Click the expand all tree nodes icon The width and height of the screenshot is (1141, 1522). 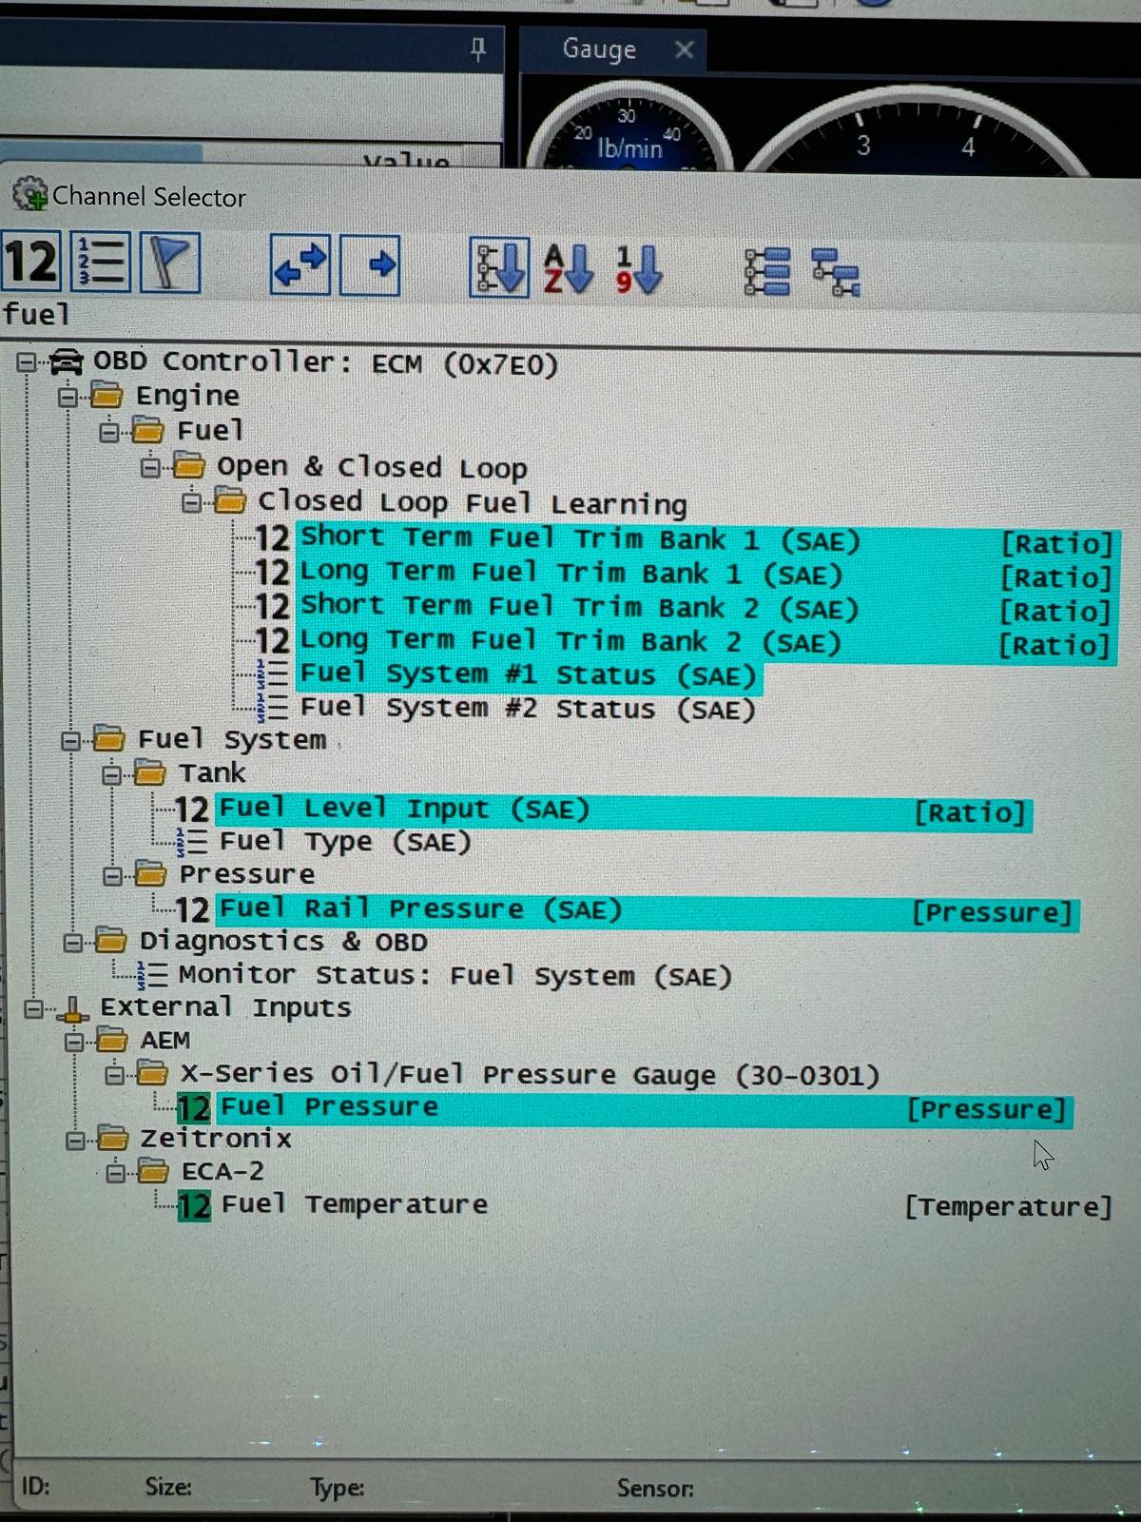point(767,272)
